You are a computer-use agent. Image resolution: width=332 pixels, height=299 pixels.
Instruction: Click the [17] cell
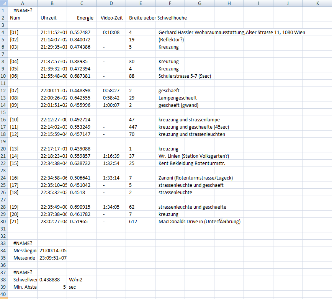23,185
